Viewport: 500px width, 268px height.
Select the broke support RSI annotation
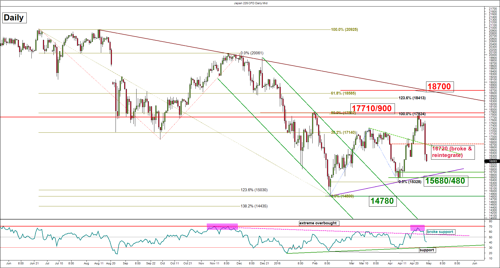(440, 232)
